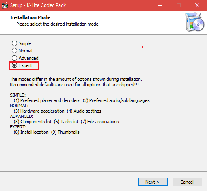The height and width of the screenshot is (191, 207).
Task: Click 'Please select the desired installation mode' text
Action: 57,24
